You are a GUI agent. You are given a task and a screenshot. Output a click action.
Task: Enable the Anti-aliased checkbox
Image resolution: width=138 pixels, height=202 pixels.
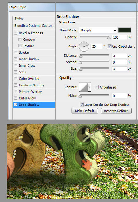(x=97, y=87)
